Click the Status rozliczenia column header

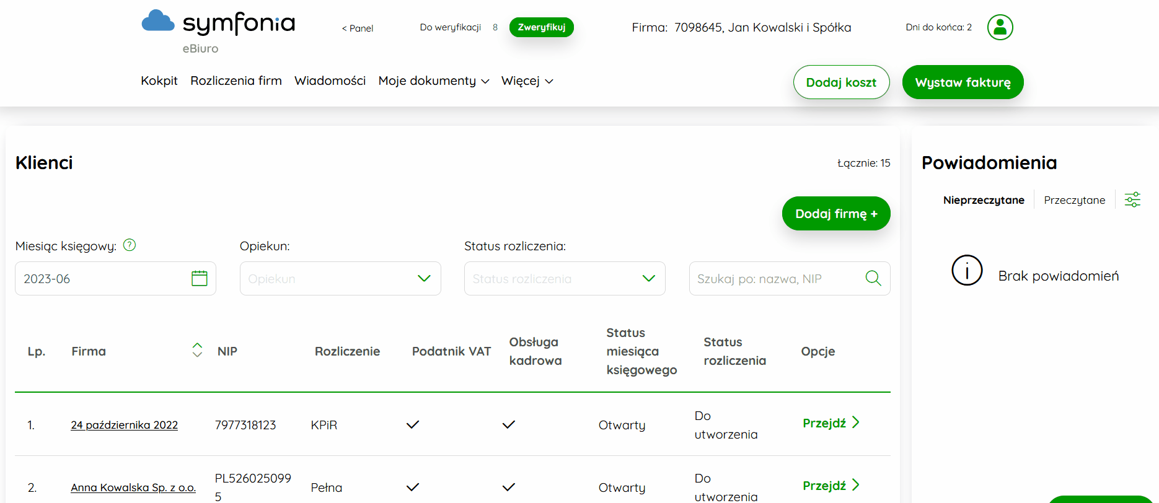[x=734, y=351]
